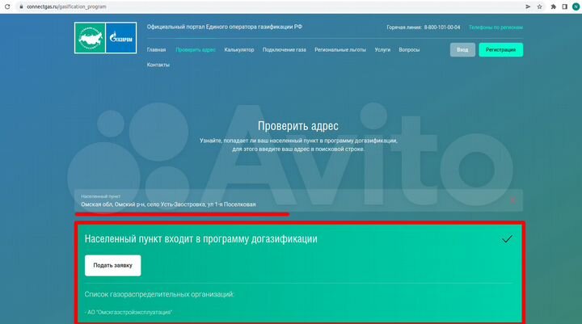Bookmark page with the star icon
The height and width of the screenshot is (324, 582).
pyautogui.click(x=539, y=6)
